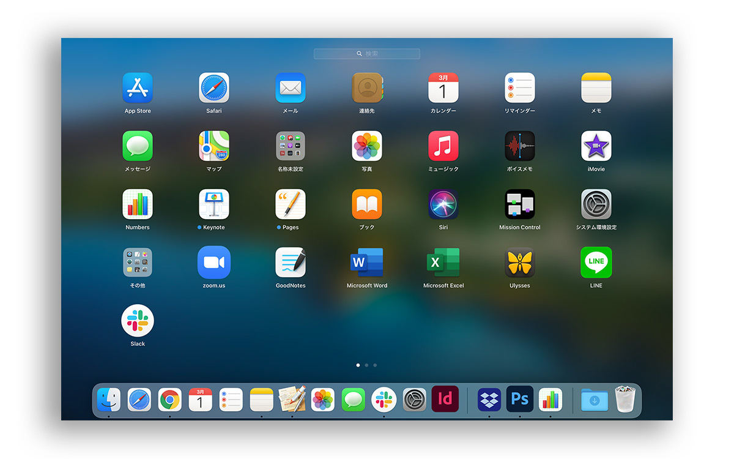Launch the ミュージック app
The width and height of the screenshot is (734, 459).
click(x=443, y=146)
